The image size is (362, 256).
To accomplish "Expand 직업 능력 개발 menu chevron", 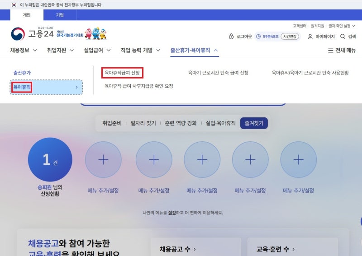I will [158, 50].
